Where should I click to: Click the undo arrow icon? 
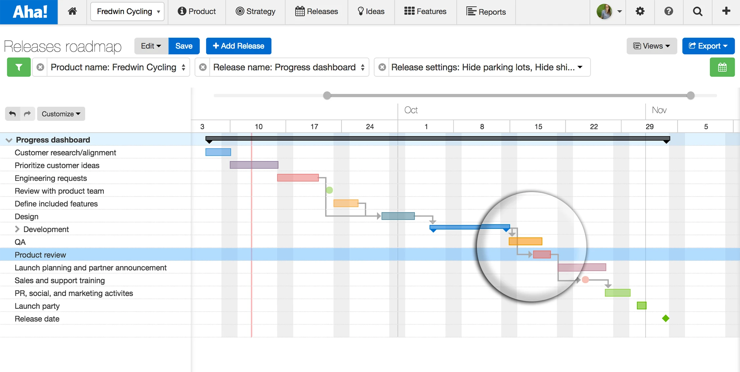pyautogui.click(x=12, y=114)
